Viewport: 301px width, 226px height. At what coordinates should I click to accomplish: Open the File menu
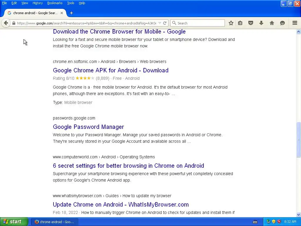(4, 3)
